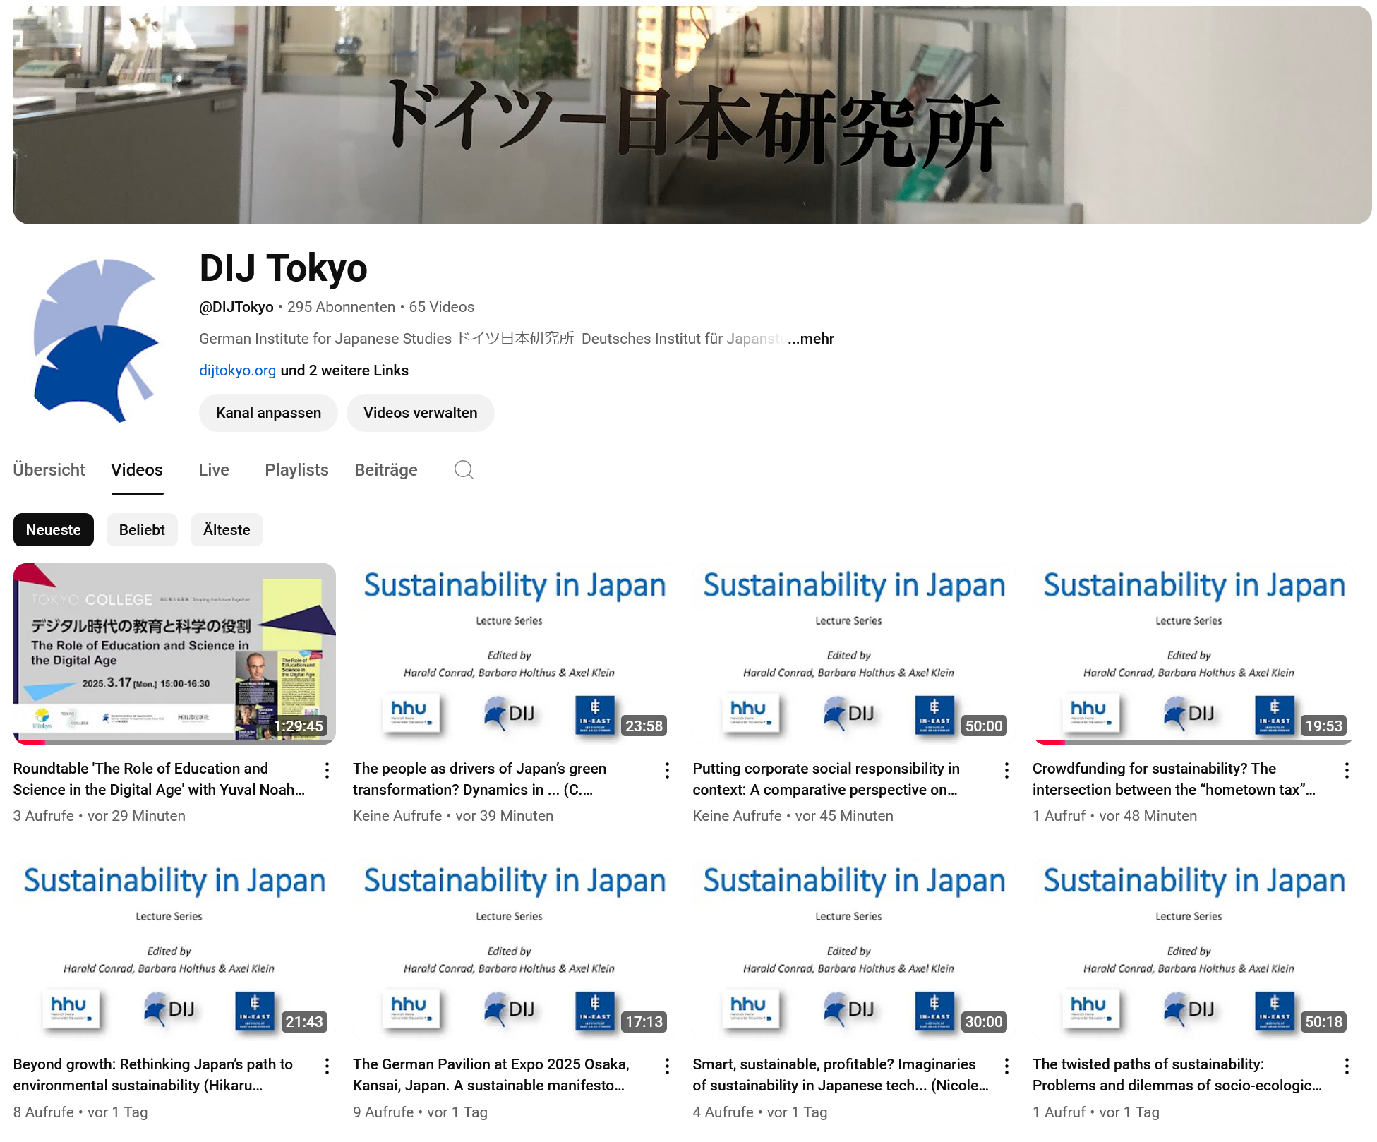
Task: Open options menu for Beyond growth video
Action: [x=327, y=1066]
